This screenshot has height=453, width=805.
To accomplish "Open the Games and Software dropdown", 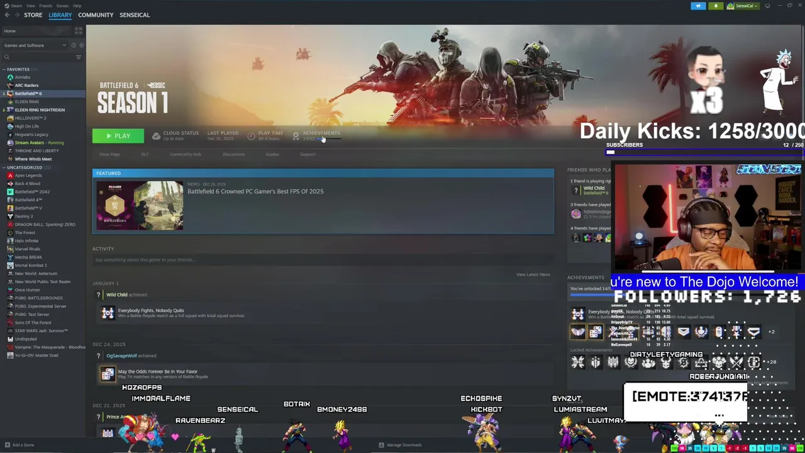I will (x=35, y=45).
